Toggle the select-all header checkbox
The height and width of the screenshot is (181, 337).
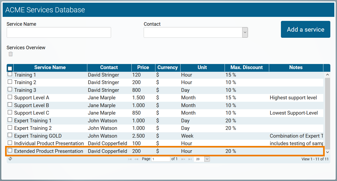(10, 69)
